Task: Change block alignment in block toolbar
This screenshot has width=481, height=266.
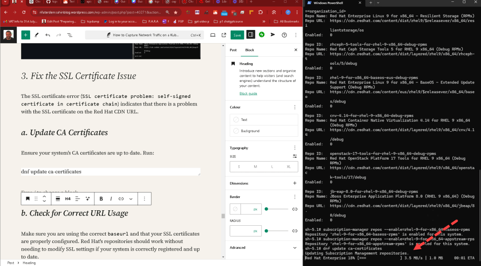Action: point(58,199)
